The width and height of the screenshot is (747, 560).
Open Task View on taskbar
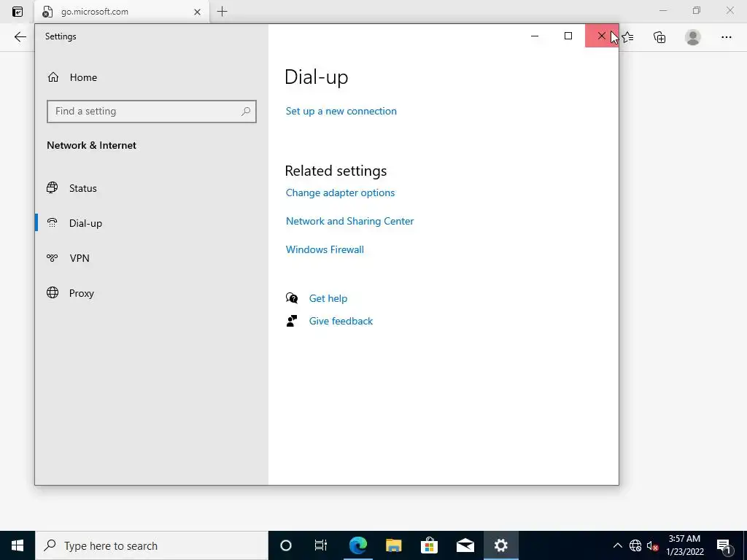321,545
